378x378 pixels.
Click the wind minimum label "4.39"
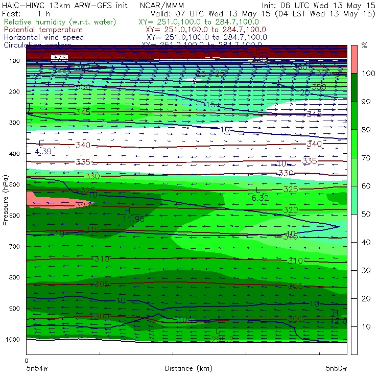43,151
